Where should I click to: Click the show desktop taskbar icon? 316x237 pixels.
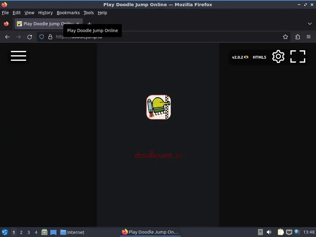[x=53, y=232]
